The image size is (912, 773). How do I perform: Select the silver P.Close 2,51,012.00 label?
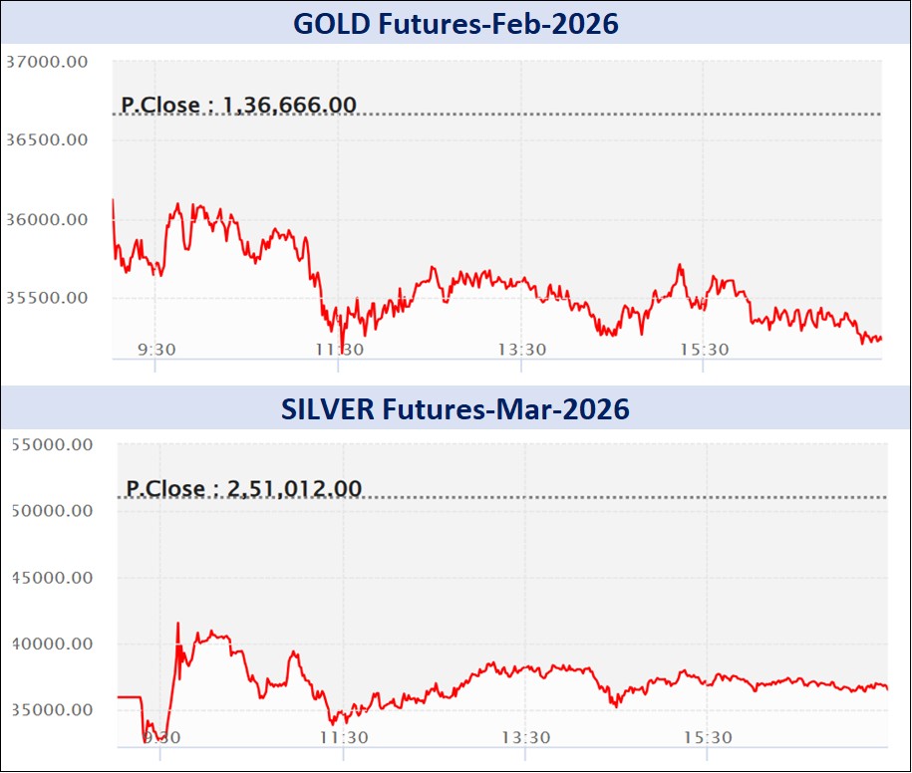[x=243, y=489]
